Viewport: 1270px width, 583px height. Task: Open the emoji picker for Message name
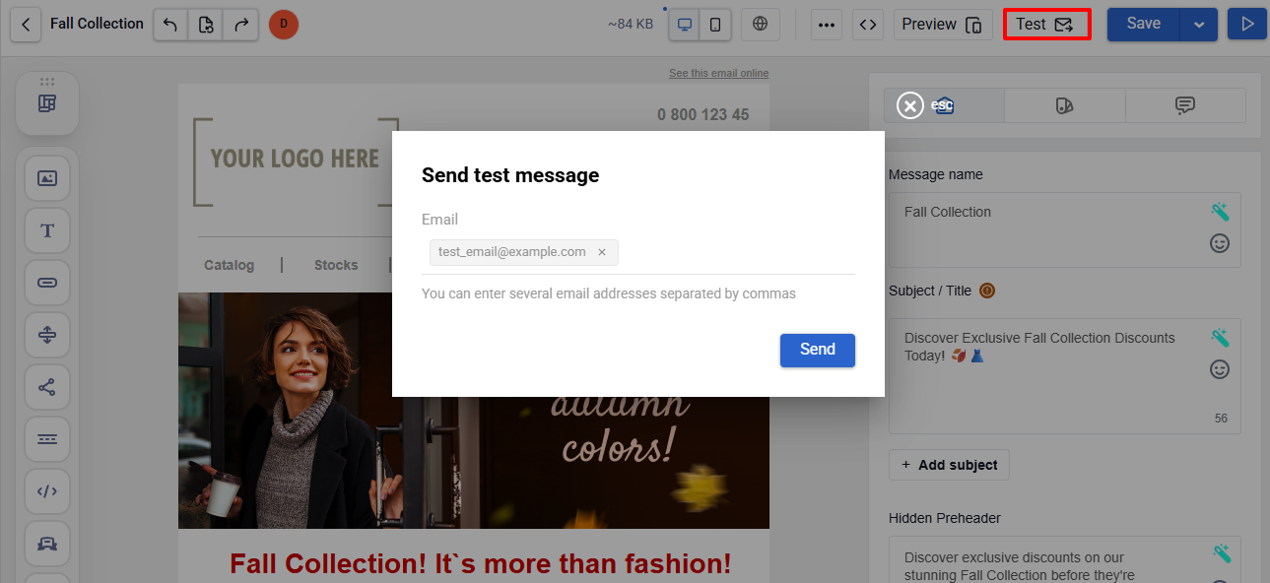point(1220,243)
